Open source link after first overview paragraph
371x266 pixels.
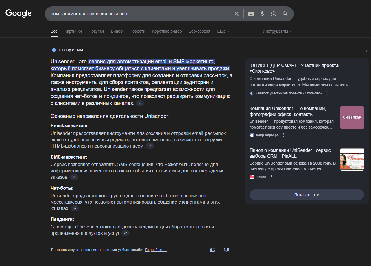[x=140, y=103]
